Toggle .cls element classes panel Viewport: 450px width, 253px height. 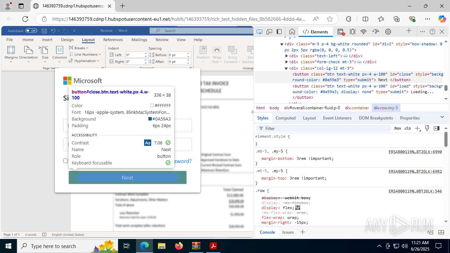(x=407, y=129)
